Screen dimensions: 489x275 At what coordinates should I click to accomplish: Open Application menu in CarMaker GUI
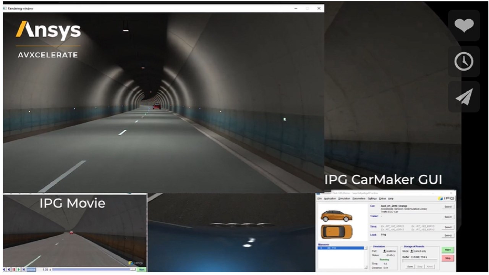[x=330, y=199]
